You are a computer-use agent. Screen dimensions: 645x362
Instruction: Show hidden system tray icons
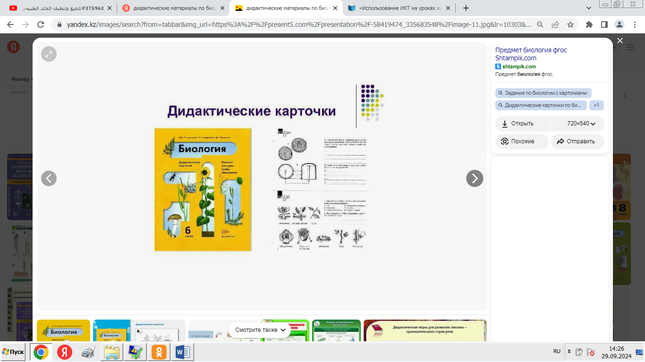(569, 352)
